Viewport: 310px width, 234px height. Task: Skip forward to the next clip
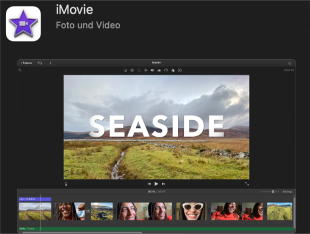click(163, 184)
